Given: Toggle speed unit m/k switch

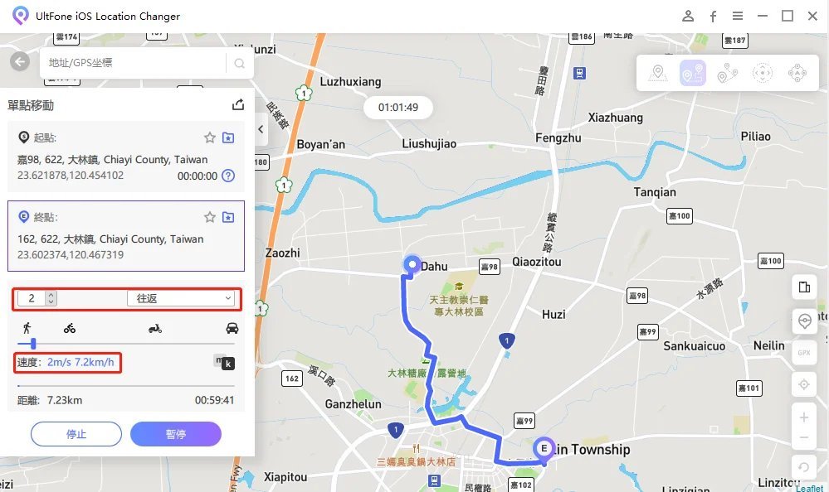Looking at the screenshot, I should pos(224,362).
